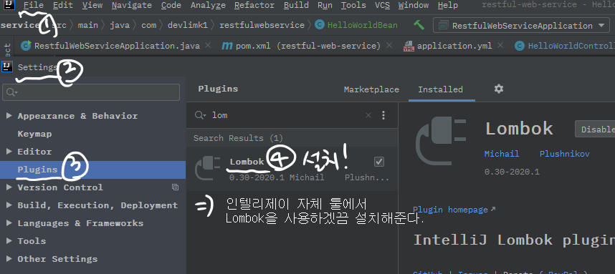Image resolution: width=615 pixels, height=274 pixels.
Task: Click the build hammer icon
Action: coord(419,26)
